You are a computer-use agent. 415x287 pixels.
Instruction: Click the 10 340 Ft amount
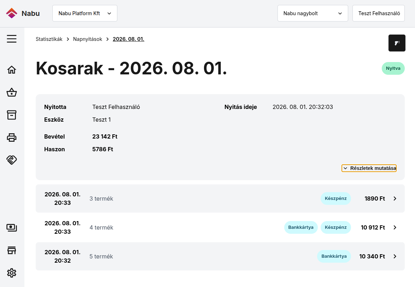coord(372,256)
